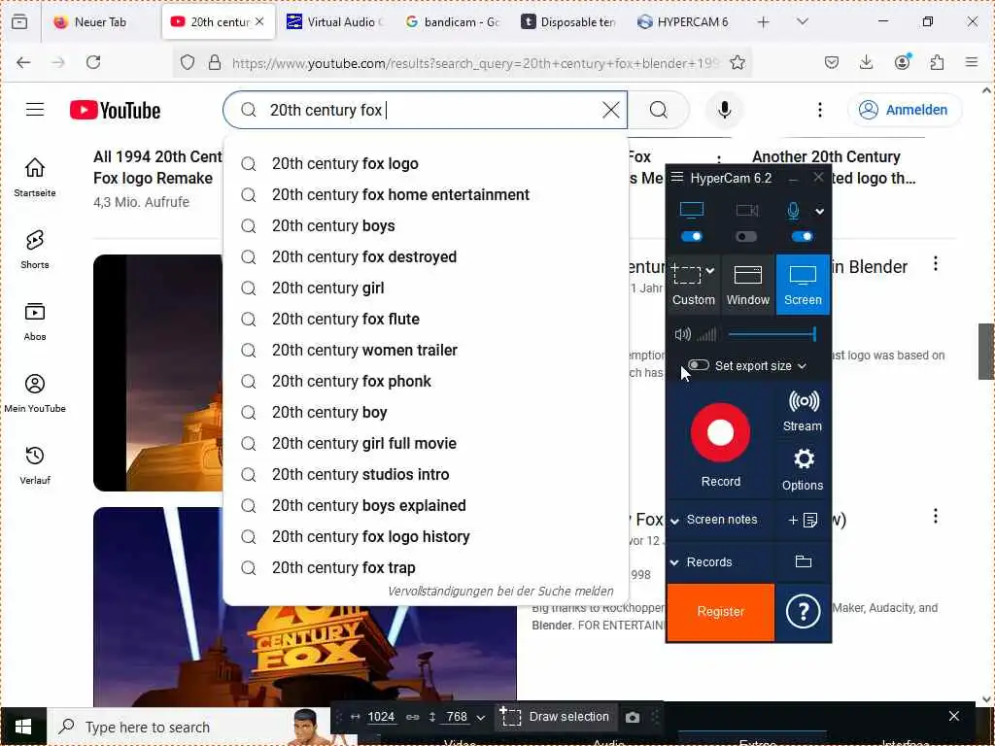
Task: Click the YouTube page vertical scrollbar
Action: click(x=985, y=352)
